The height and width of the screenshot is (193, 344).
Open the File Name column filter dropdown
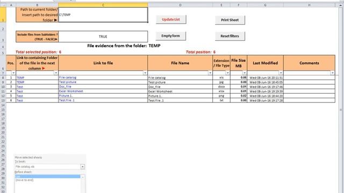pos(210,73)
